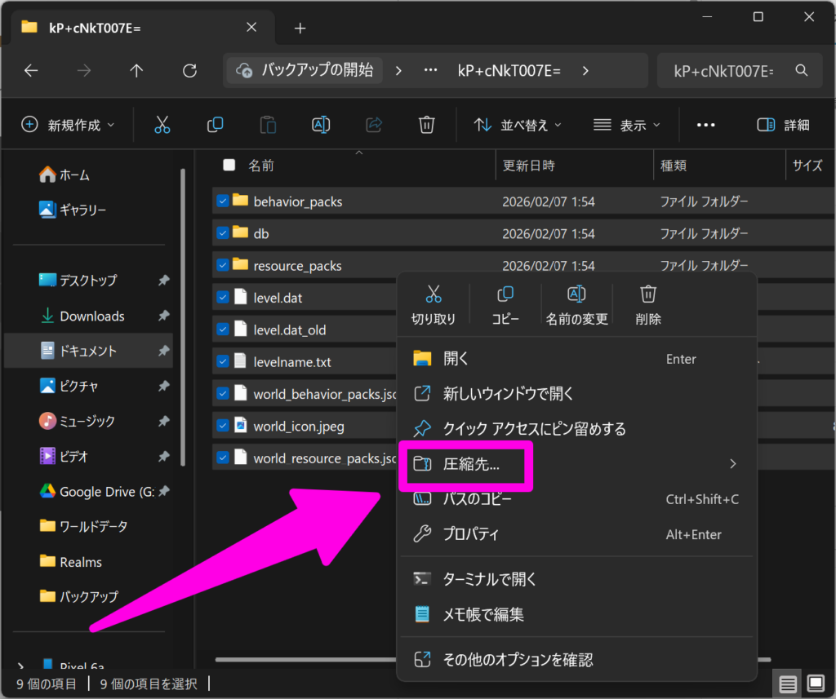Open the 詳細 details pane button

point(783,125)
